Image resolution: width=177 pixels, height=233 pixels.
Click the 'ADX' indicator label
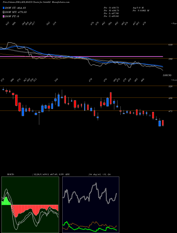(68, 174)
